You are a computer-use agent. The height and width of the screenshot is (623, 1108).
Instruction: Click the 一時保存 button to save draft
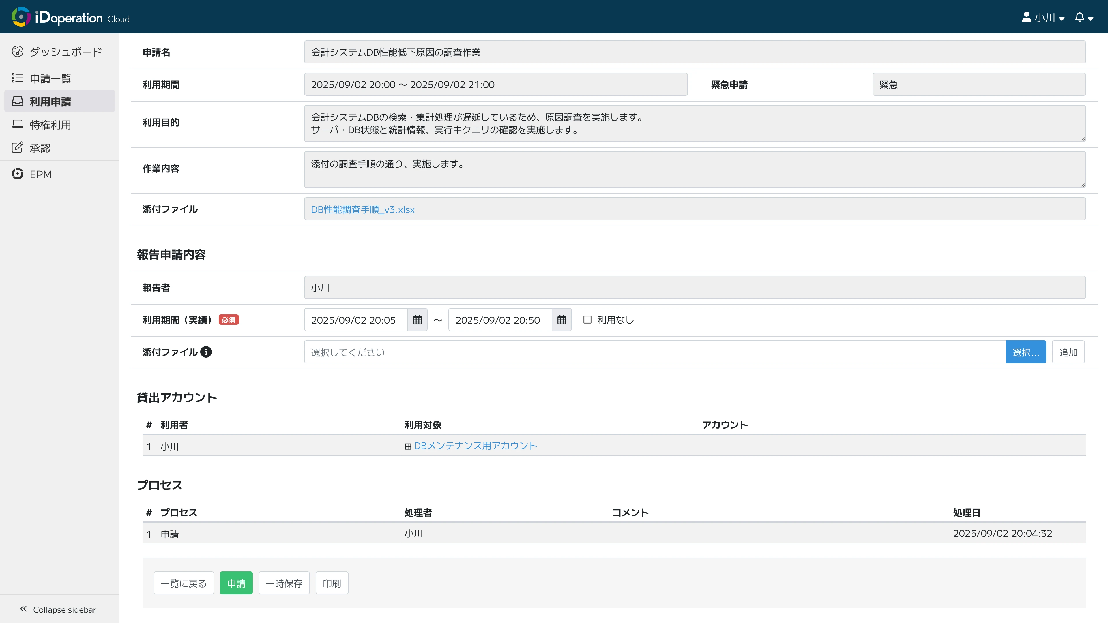click(x=284, y=583)
